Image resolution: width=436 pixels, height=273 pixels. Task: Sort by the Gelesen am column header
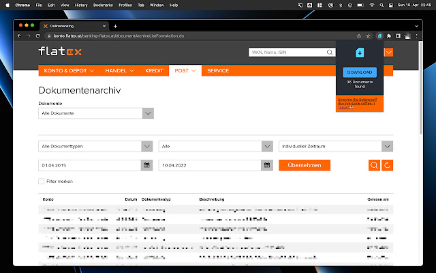(x=378, y=199)
